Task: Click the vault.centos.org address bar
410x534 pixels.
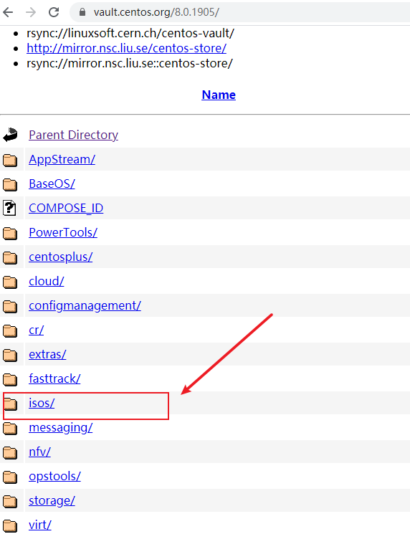Action: [239, 12]
